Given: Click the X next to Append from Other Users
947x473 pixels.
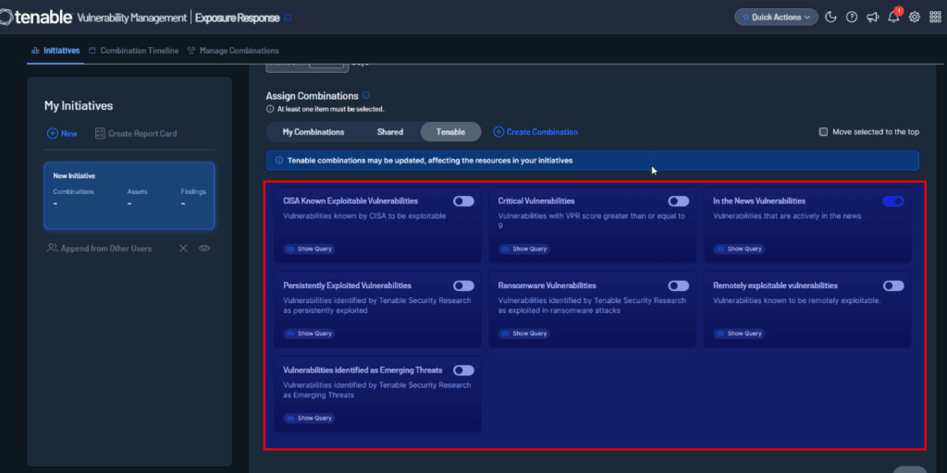Looking at the screenshot, I should [x=183, y=249].
